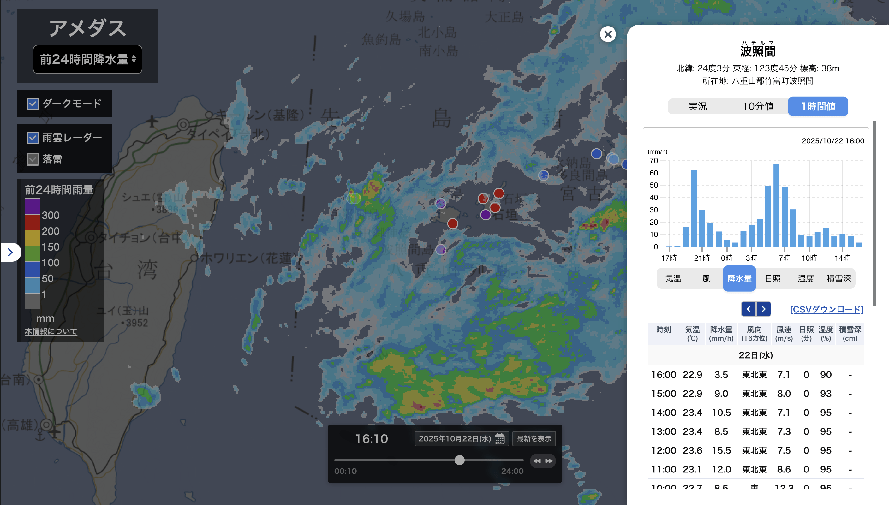The height and width of the screenshot is (505, 889).
Task: Disable the ダークモード checkbox
Action: [x=33, y=103]
